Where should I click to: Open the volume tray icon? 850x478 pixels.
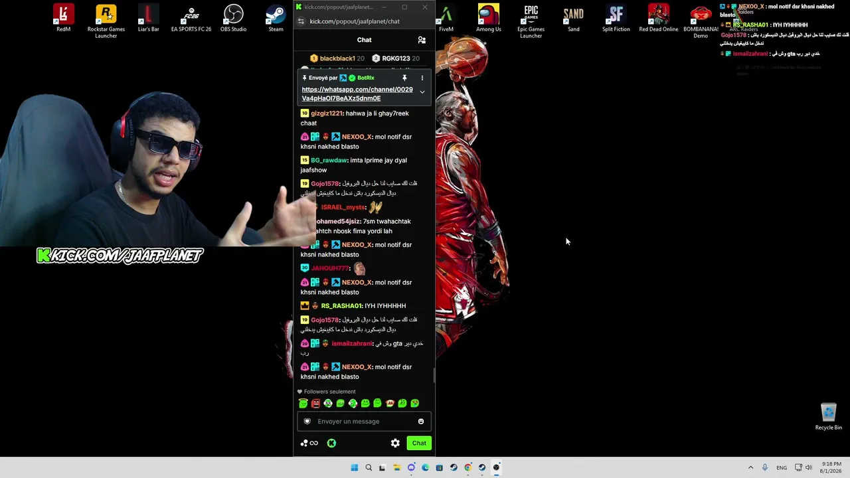coord(809,467)
